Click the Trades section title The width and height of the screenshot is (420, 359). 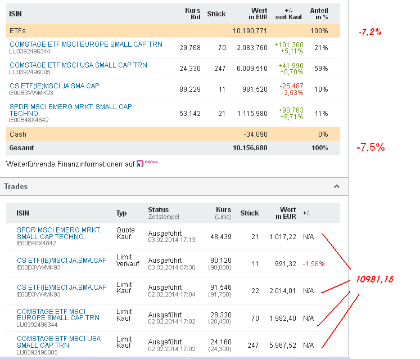pos(16,186)
